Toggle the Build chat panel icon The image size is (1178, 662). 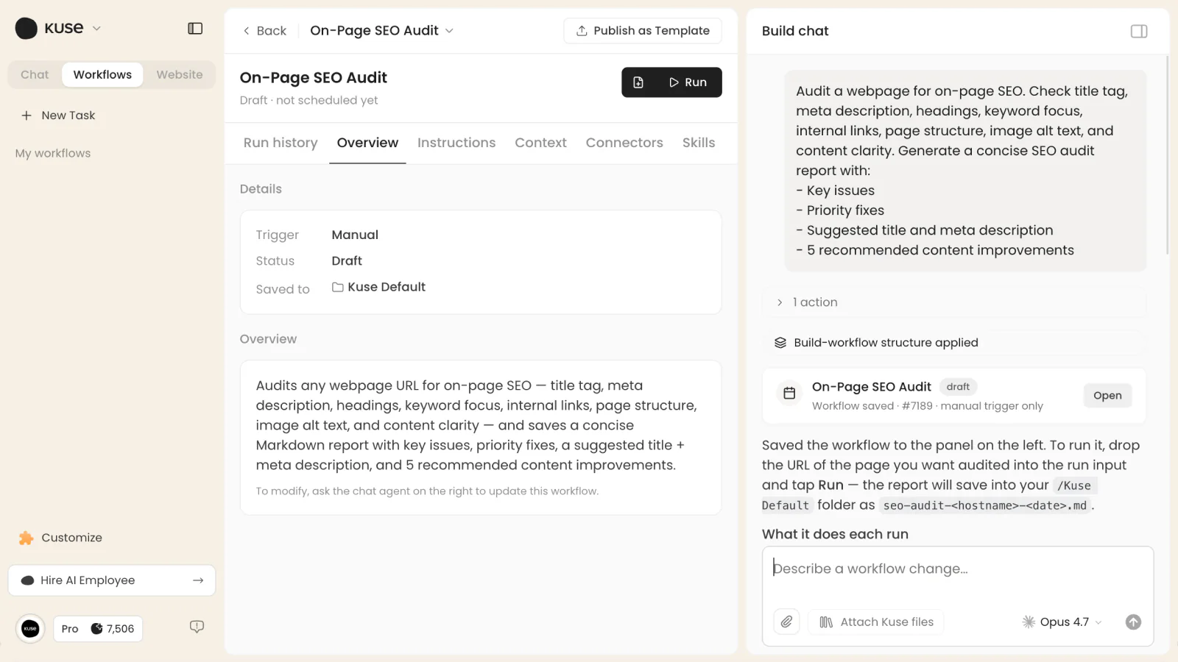click(1139, 31)
